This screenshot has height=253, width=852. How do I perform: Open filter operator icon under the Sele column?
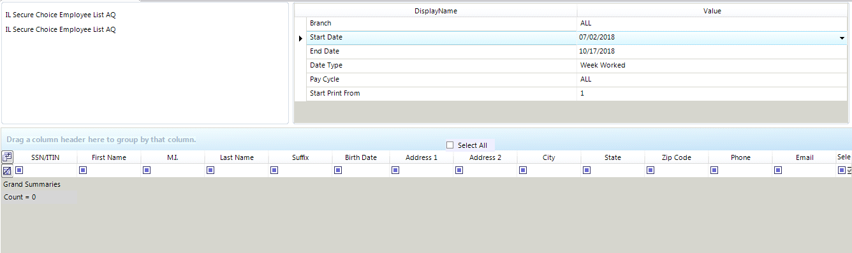(x=842, y=170)
